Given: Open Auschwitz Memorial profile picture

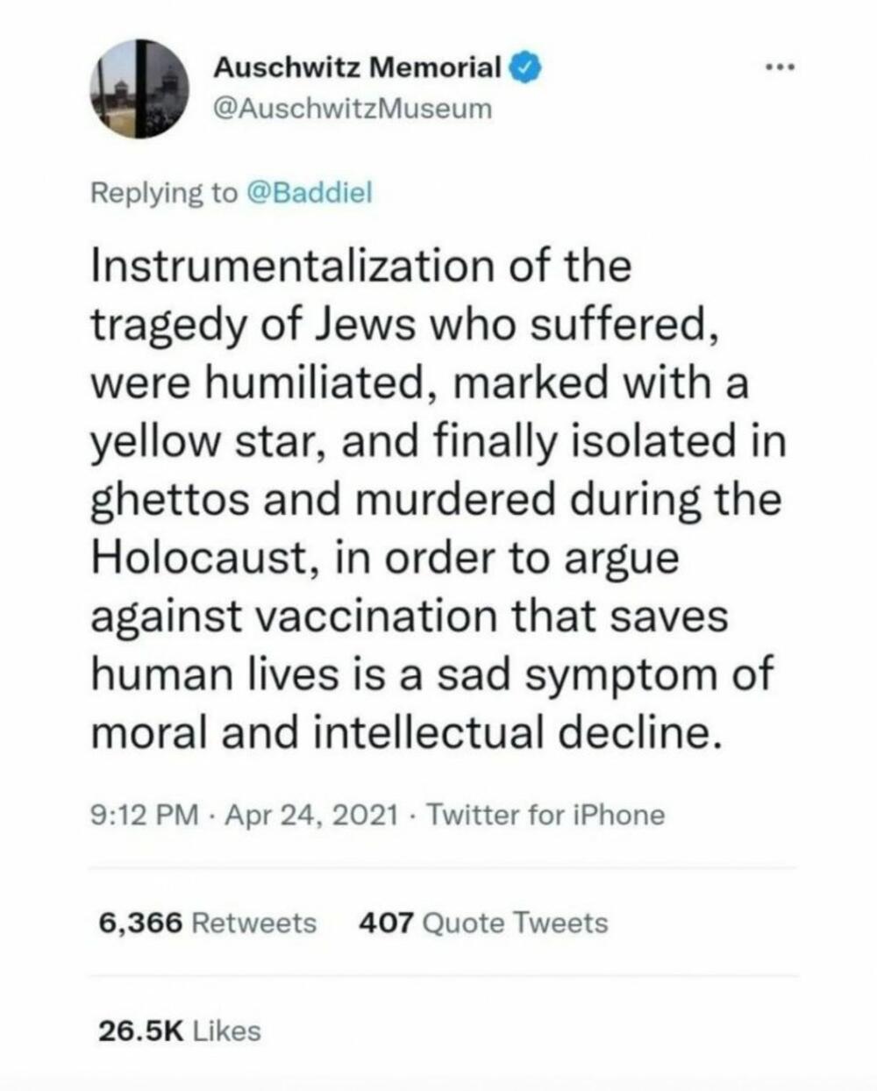Looking at the screenshot, I should click(x=140, y=89).
